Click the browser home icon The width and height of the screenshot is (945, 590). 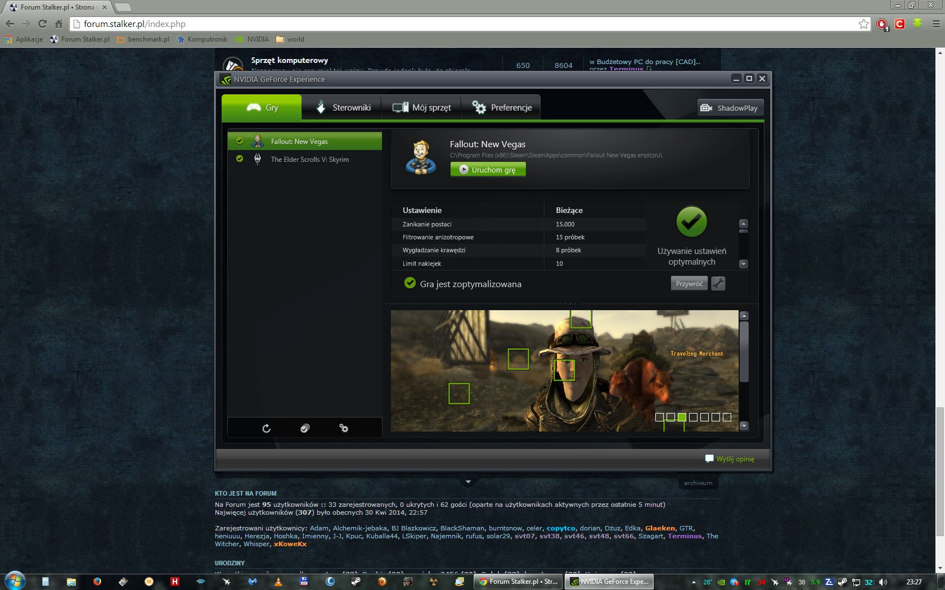[x=58, y=24]
